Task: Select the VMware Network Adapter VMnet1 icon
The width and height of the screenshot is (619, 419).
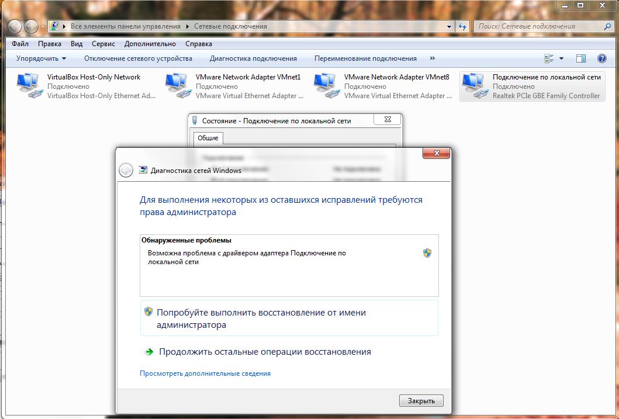Action: [178, 86]
